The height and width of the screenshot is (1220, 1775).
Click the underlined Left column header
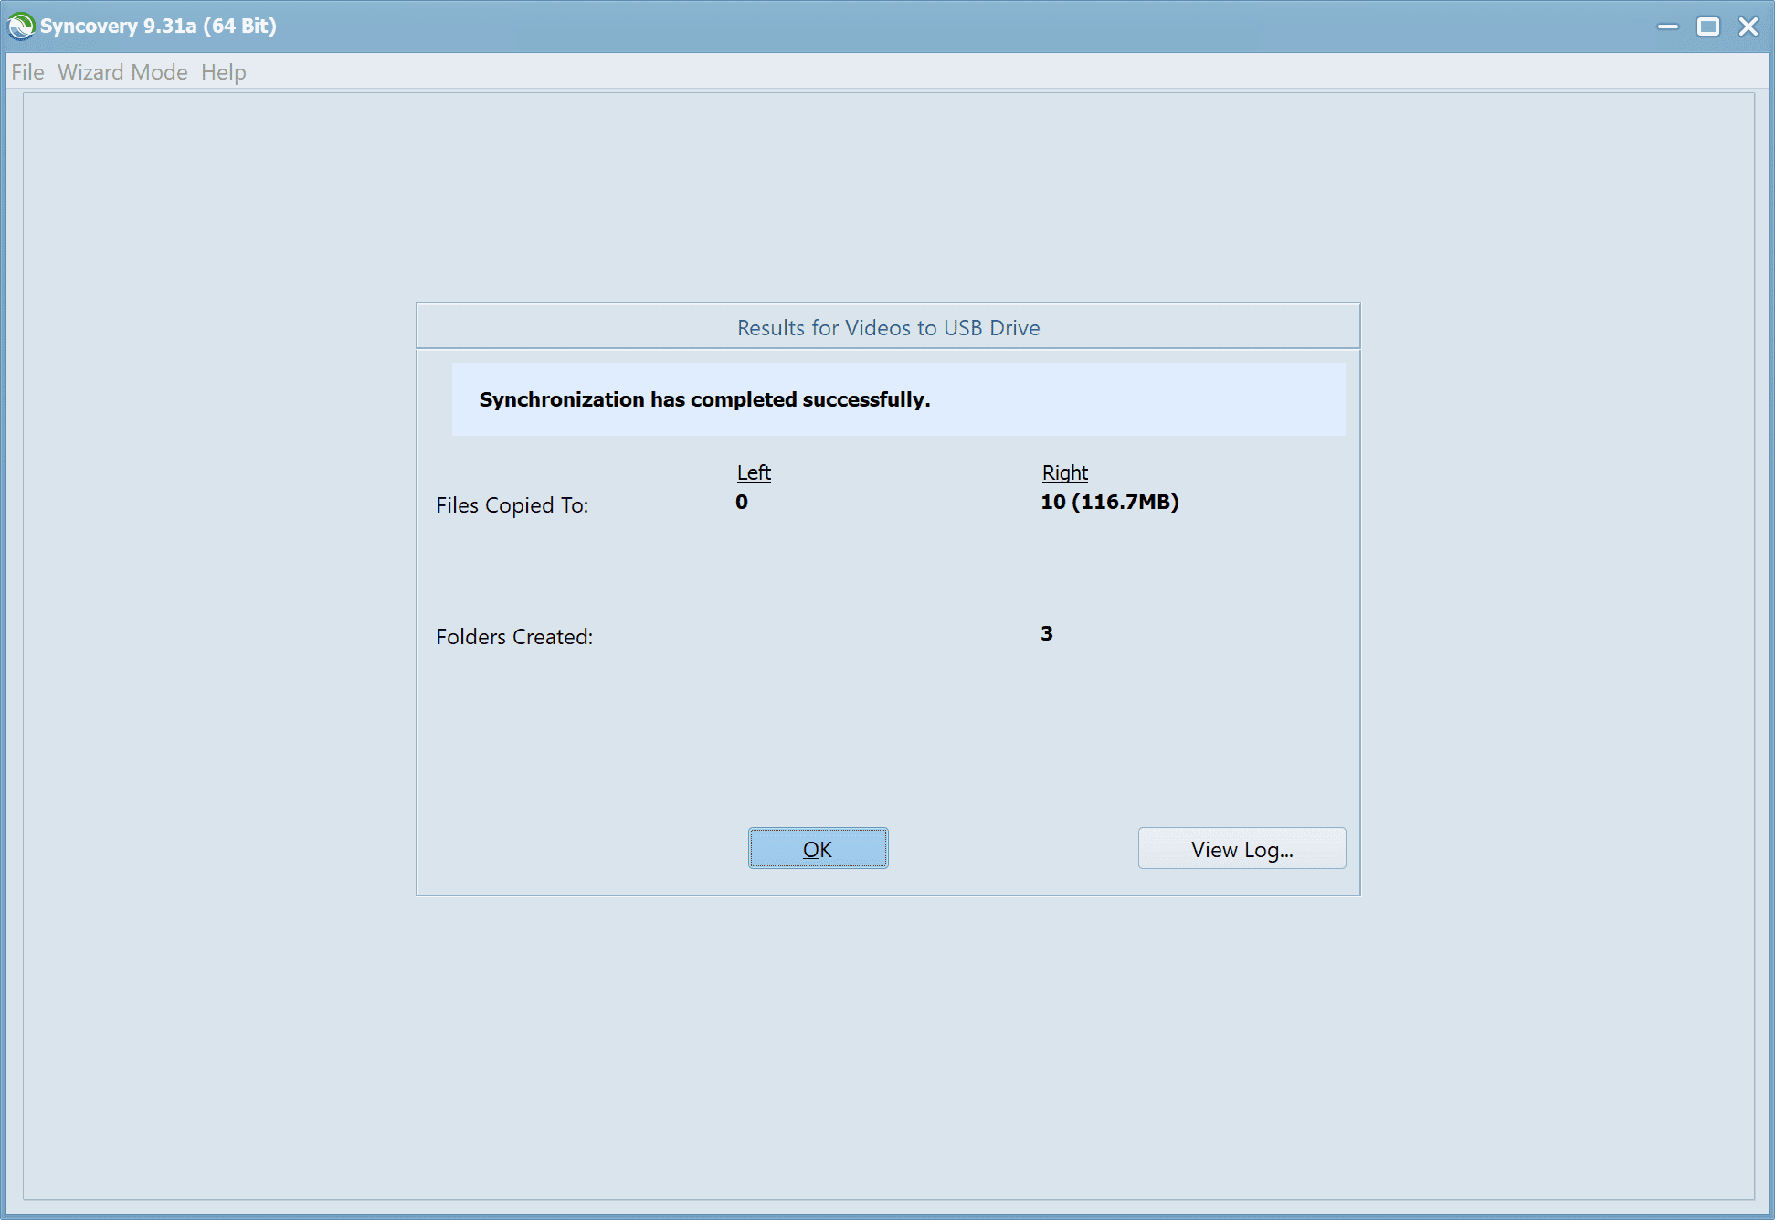click(753, 472)
